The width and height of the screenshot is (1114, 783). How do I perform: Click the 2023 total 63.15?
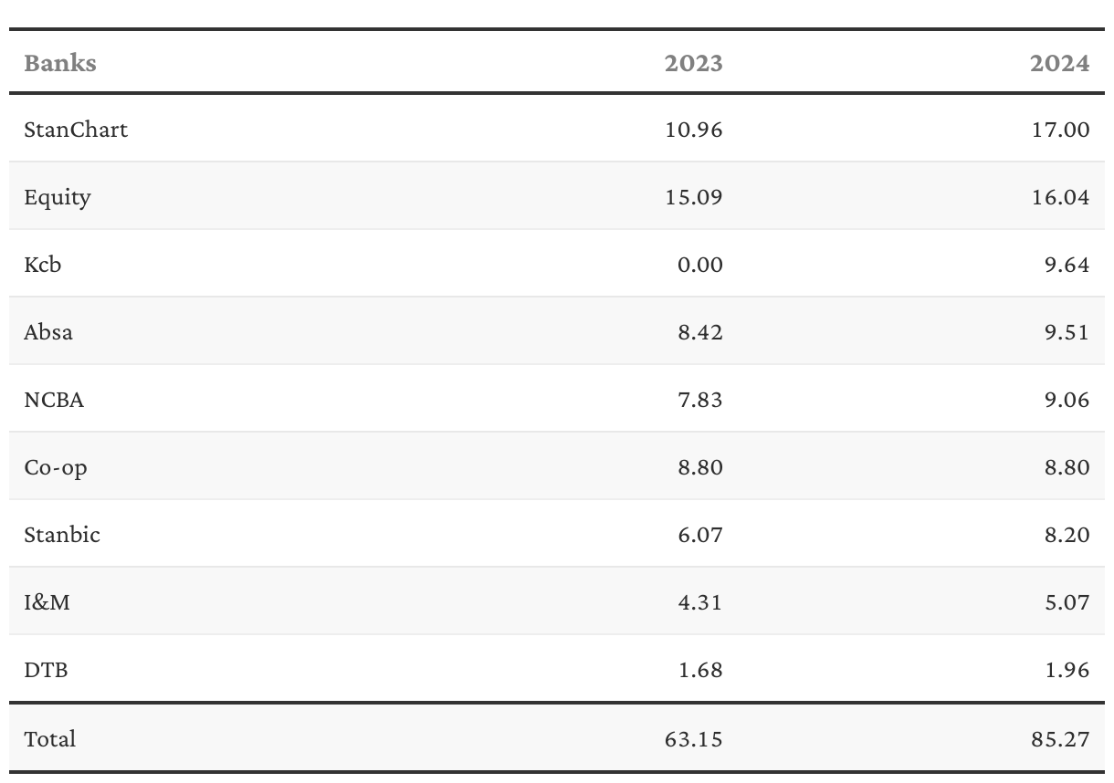point(694,738)
